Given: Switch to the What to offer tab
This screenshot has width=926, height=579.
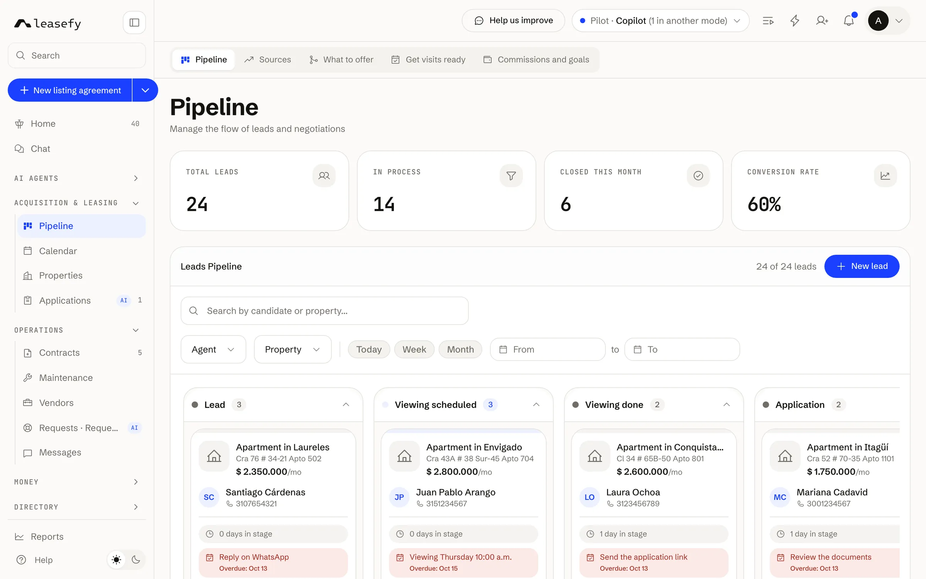Looking at the screenshot, I should [341, 59].
